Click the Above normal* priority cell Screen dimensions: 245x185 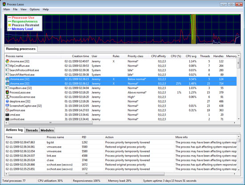[x=137, y=92]
